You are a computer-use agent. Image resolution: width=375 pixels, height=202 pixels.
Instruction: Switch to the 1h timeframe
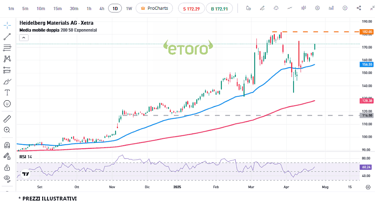pos(89,9)
